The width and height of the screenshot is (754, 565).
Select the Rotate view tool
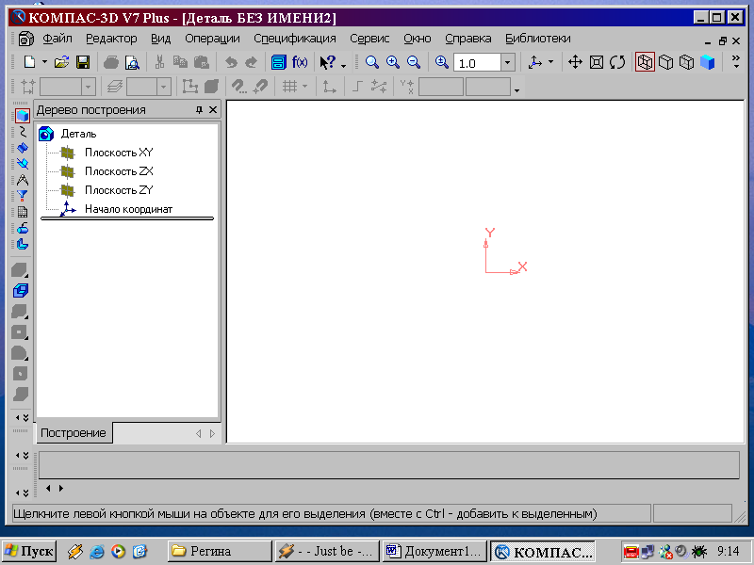pos(617,62)
